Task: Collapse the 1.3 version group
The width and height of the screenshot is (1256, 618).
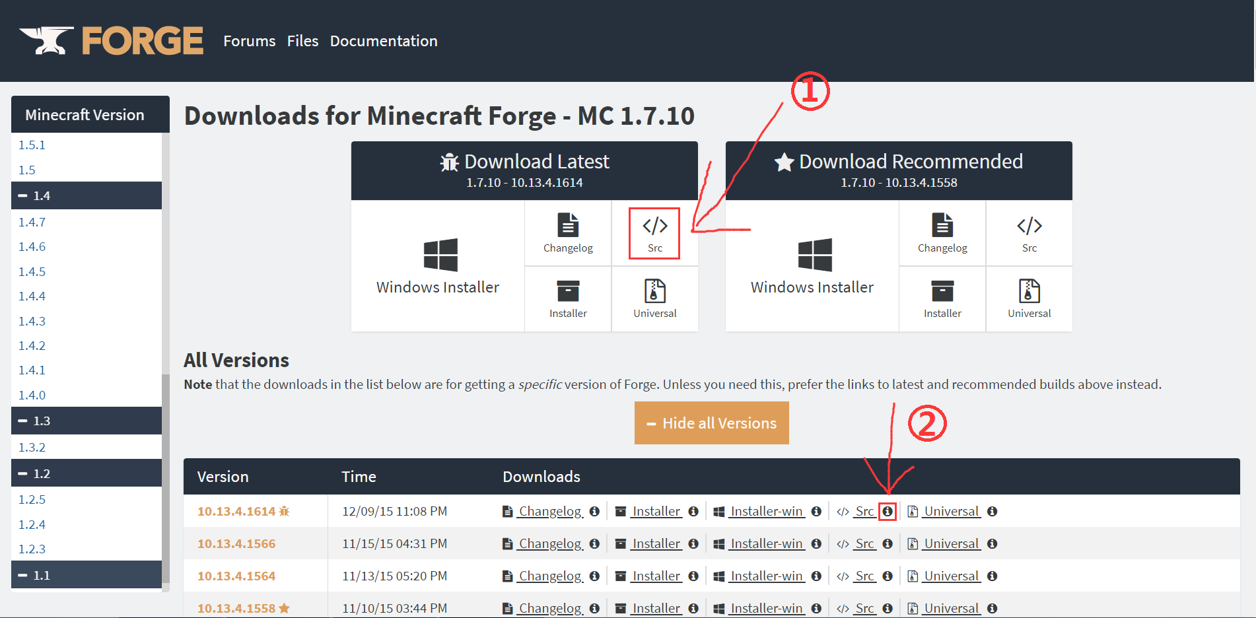Action: pyautogui.click(x=87, y=421)
